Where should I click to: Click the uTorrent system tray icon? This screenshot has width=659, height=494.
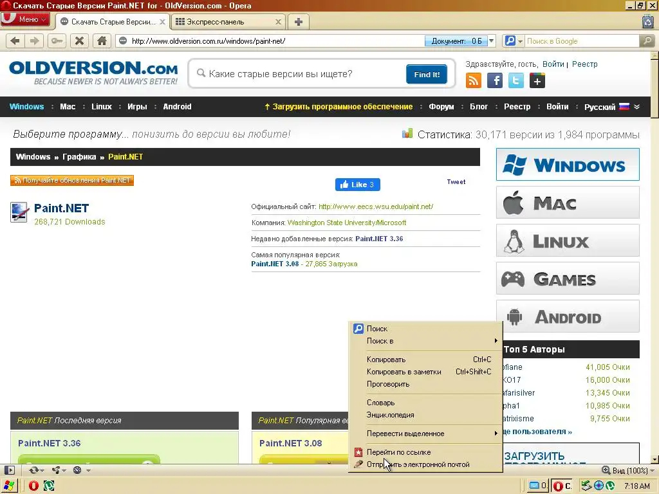(x=610, y=486)
